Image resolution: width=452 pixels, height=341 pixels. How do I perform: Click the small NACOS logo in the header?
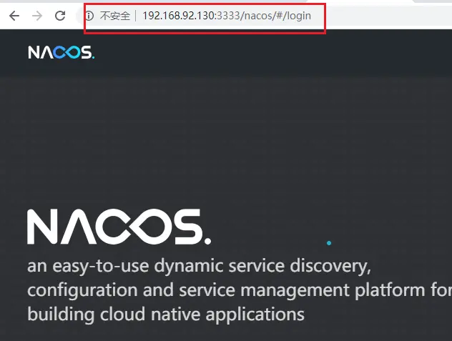[61, 52]
